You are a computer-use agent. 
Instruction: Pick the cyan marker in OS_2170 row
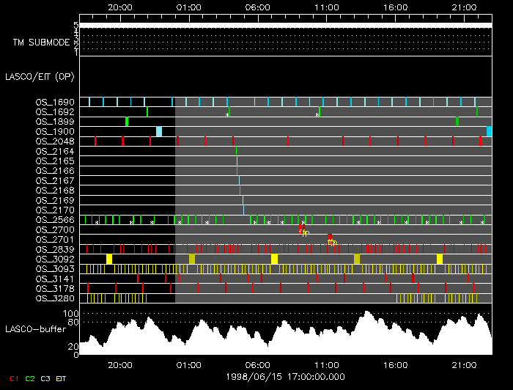243,210
